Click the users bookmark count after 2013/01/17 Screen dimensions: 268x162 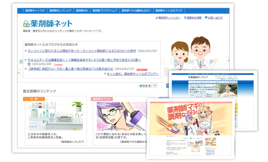point(142,69)
